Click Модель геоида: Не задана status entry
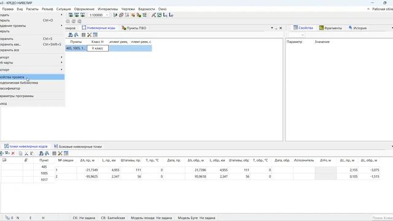The image size is (393, 221). [x=152, y=218]
